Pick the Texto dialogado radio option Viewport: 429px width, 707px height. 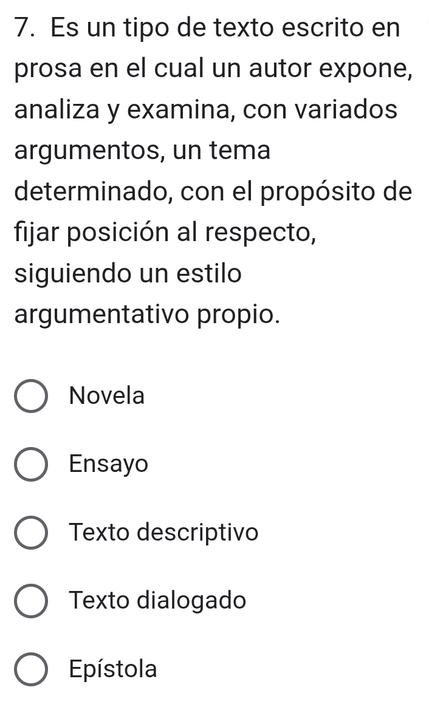click(x=30, y=601)
